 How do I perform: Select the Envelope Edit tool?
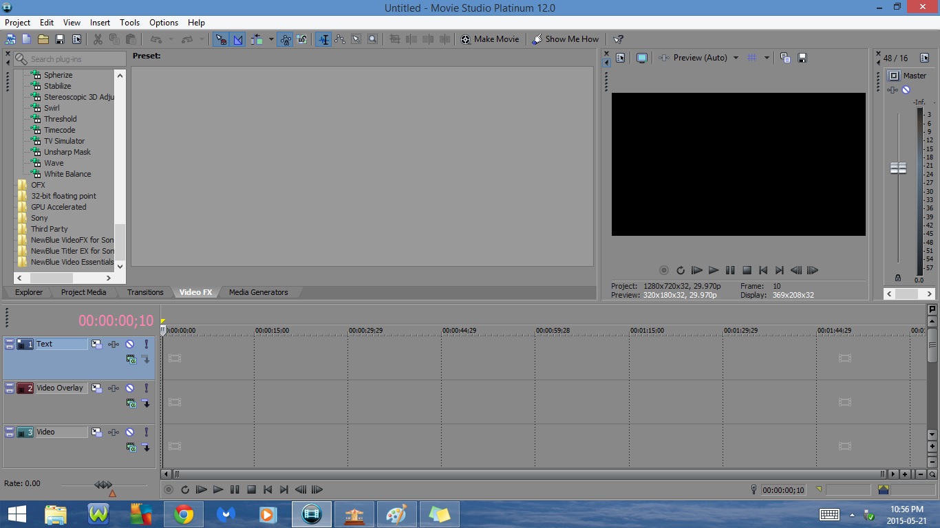point(340,39)
